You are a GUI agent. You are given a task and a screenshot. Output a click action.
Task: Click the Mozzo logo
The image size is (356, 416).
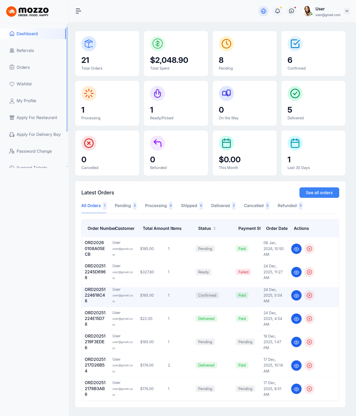(x=27, y=11)
